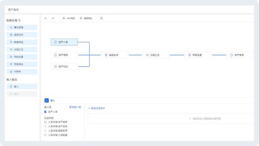
Task: Select the 资产归还 input node
Action: pyautogui.click(x=64, y=67)
